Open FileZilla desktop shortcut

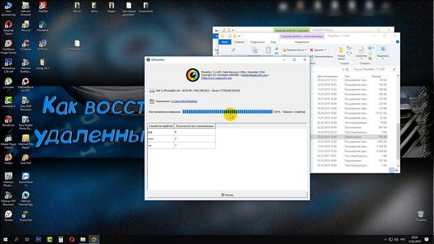tap(43, 7)
